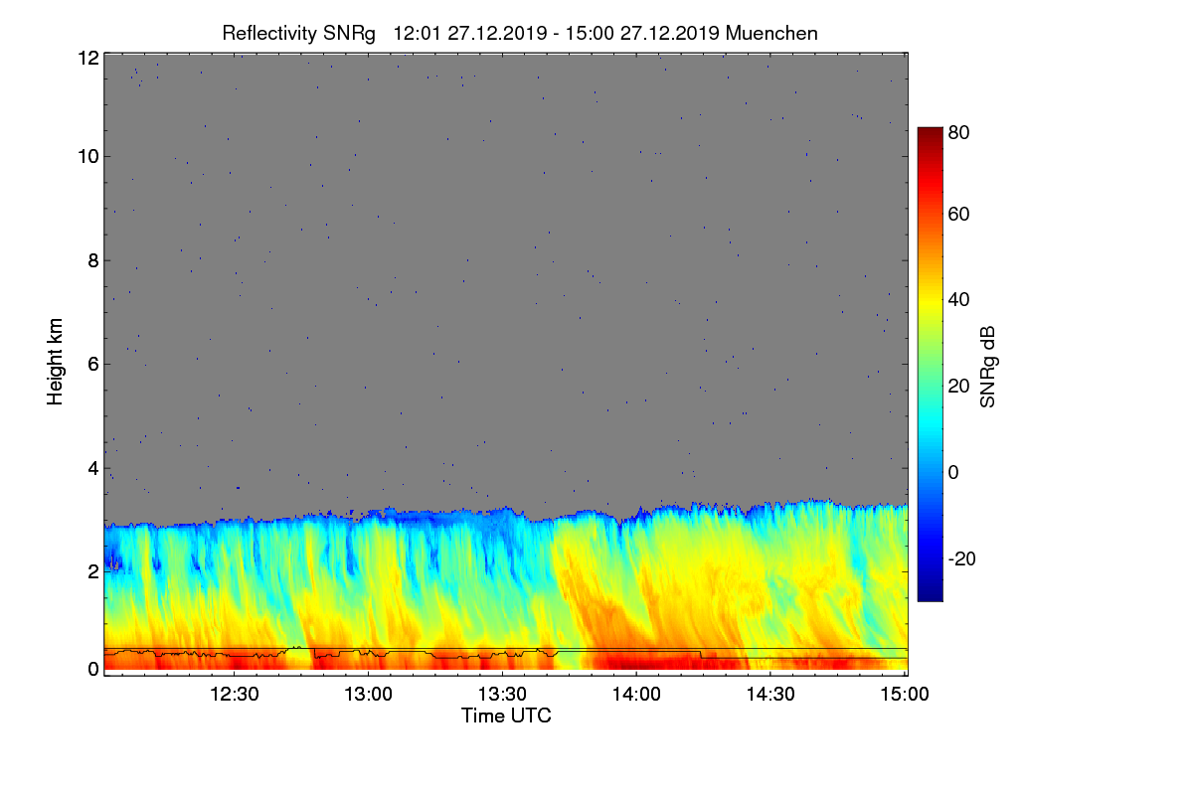Click the 13:30 time tick label
Image resolution: width=1193 pixels, height=795 pixels.
point(503,694)
